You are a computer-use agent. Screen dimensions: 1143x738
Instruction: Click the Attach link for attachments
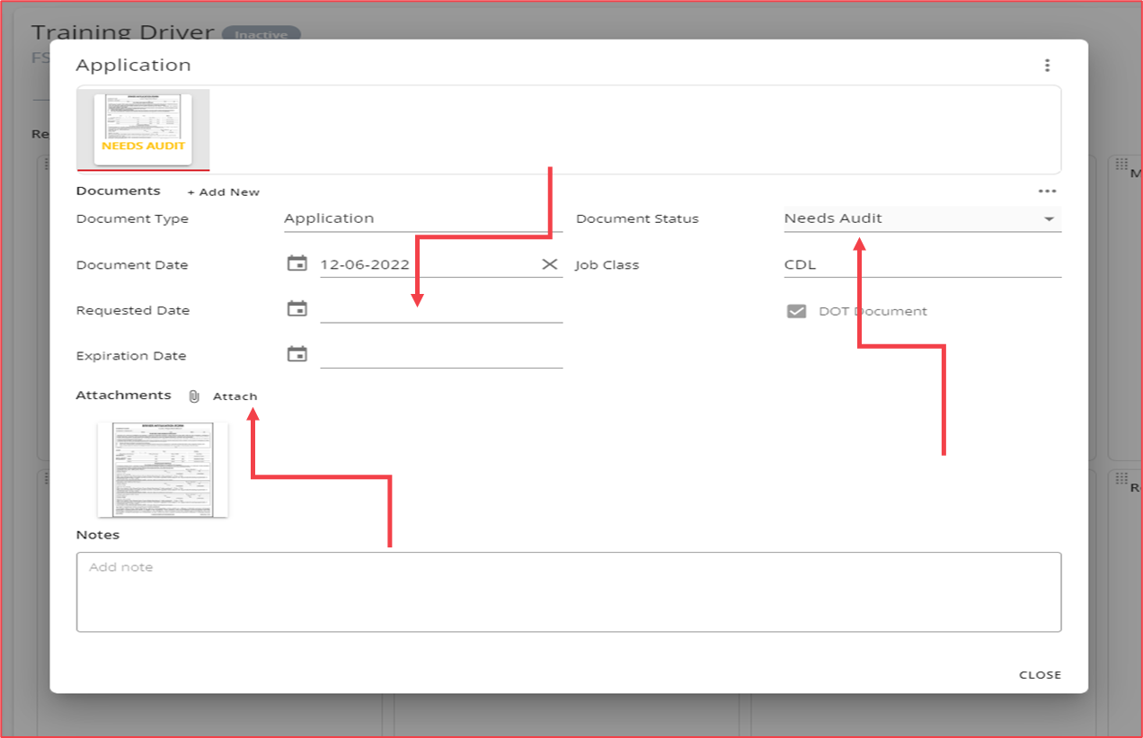[235, 396]
